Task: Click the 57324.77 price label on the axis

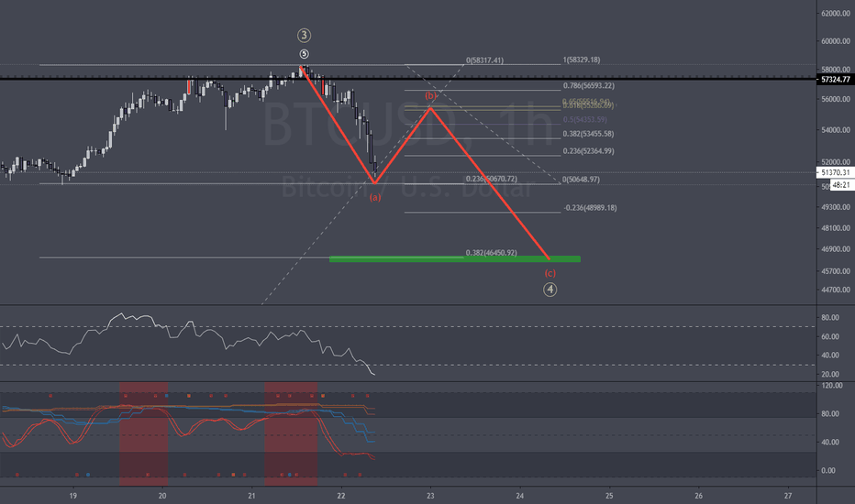Action: (836, 80)
